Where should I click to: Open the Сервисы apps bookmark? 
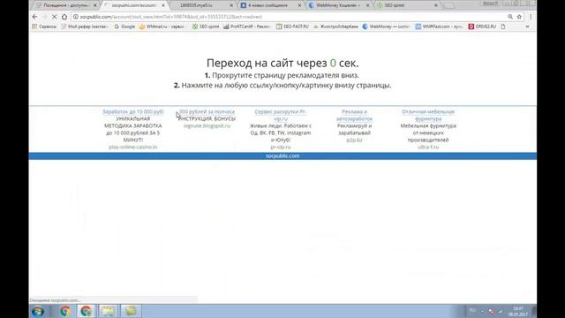[x=44, y=26]
